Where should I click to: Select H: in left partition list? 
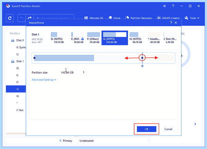[18, 96]
